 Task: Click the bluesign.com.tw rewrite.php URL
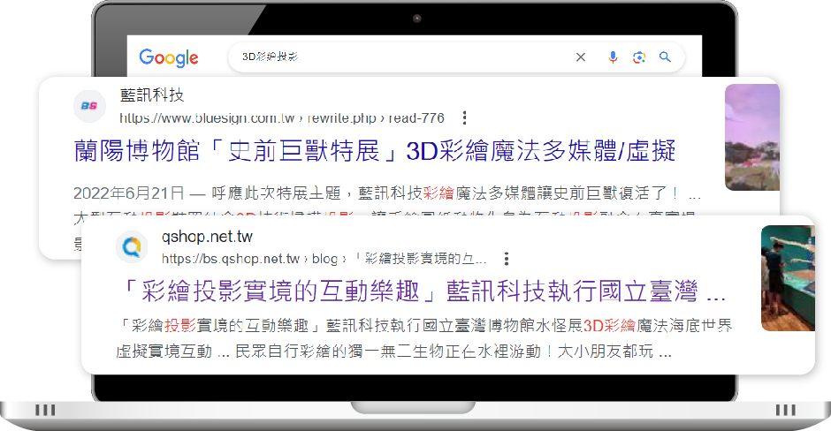coord(281,117)
